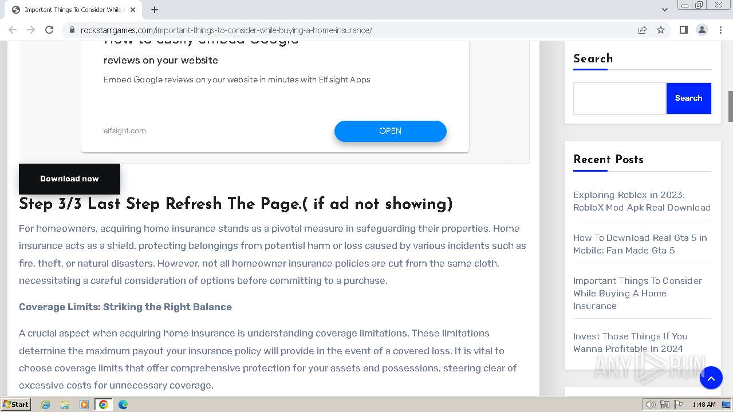Open a new browser tab
733x412 pixels.
pyautogui.click(x=155, y=10)
